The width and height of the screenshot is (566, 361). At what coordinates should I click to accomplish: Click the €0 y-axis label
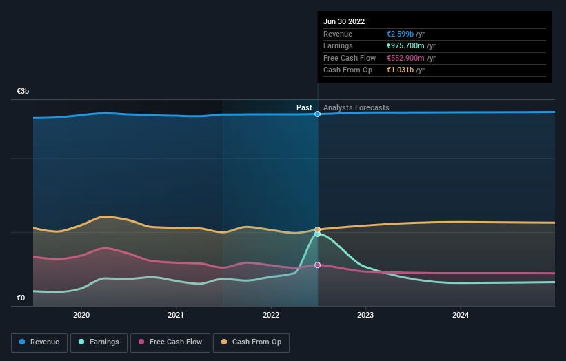[x=21, y=298]
